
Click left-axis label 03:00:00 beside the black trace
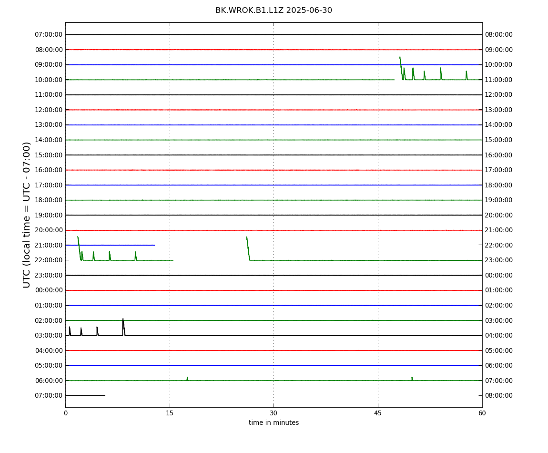[49, 336]
